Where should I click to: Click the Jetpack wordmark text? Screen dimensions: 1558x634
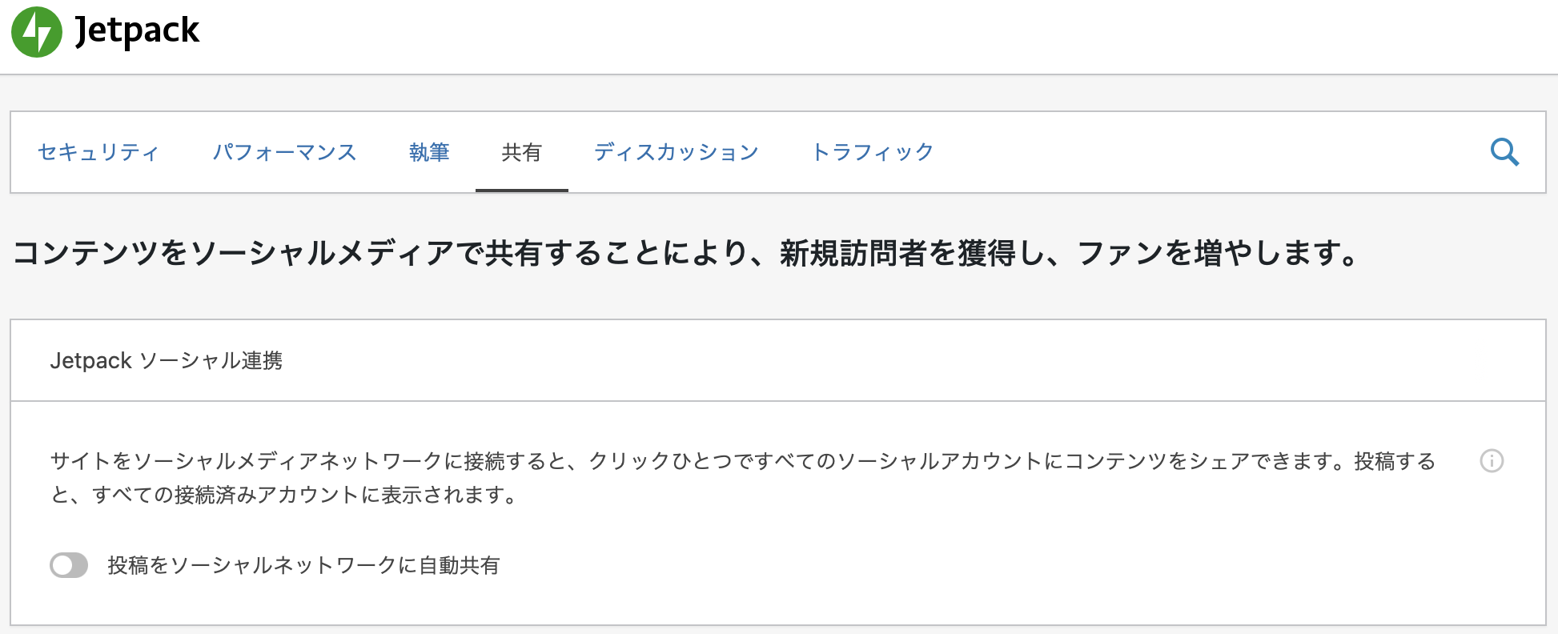(137, 32)
